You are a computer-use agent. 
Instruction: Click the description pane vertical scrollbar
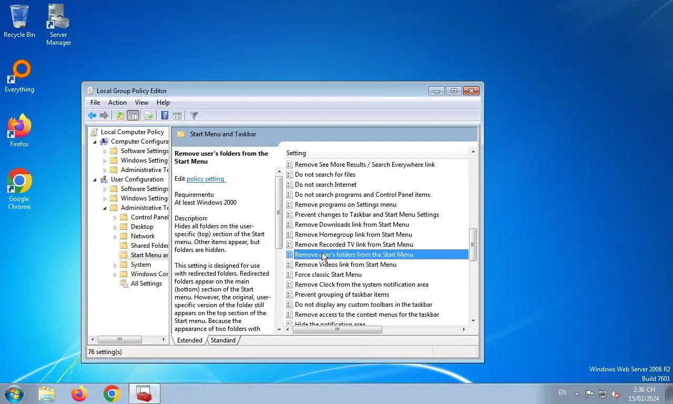[279, 213]
